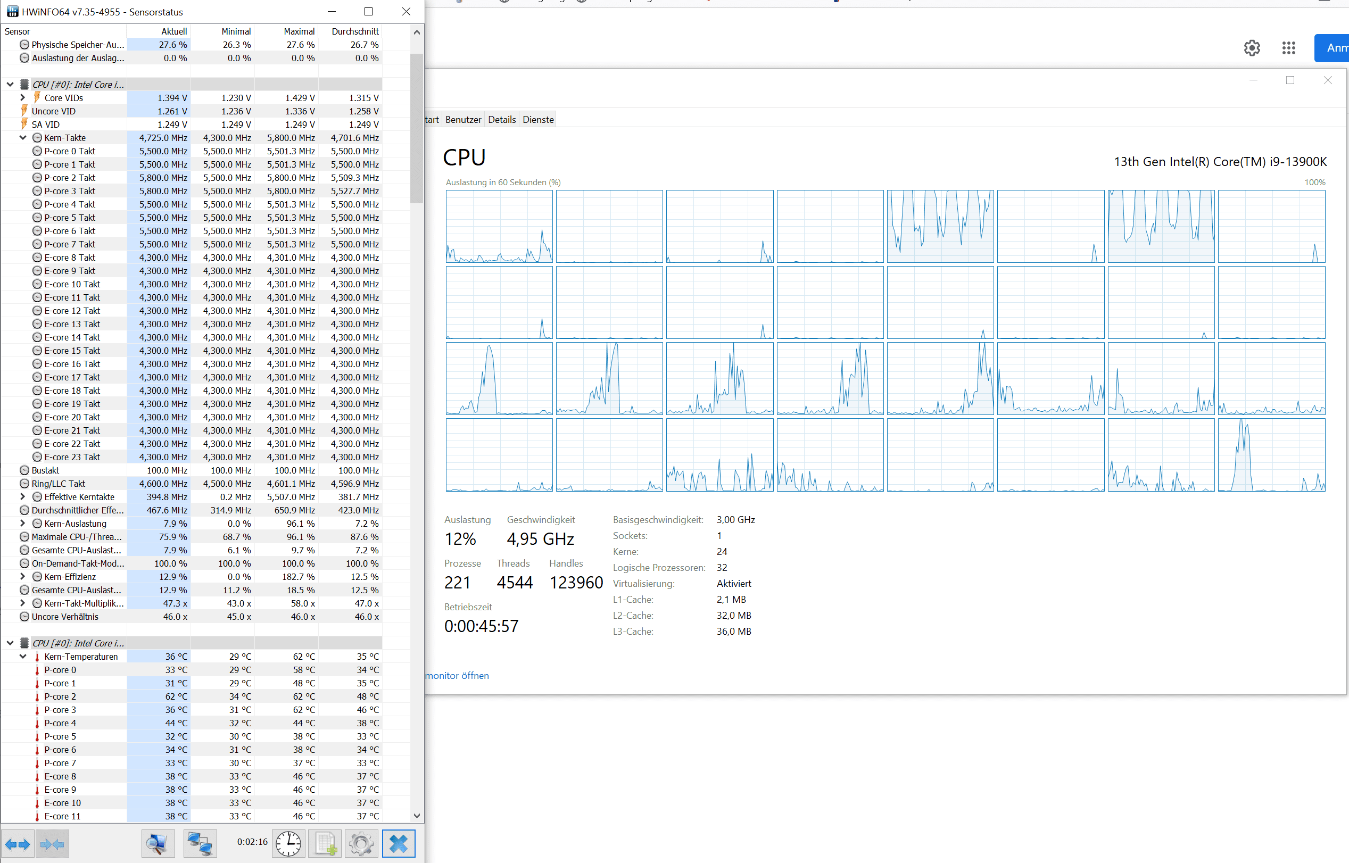The image size is (1349, 863).
Task: Click the Sensor column header
Action: tap(64, 31)
